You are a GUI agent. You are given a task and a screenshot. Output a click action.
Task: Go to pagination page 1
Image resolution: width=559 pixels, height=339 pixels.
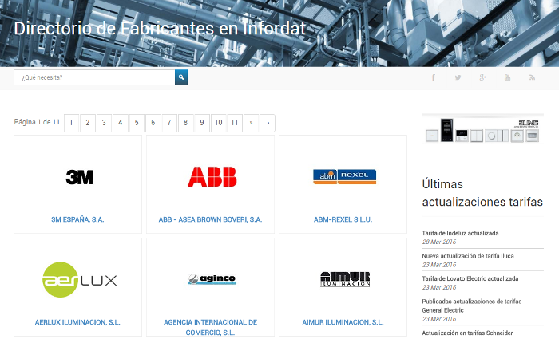(x=71, y=123)
